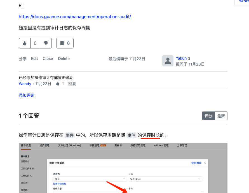
Task: Like Wendy's comment thumbs-up
Action: pos(58,84)
